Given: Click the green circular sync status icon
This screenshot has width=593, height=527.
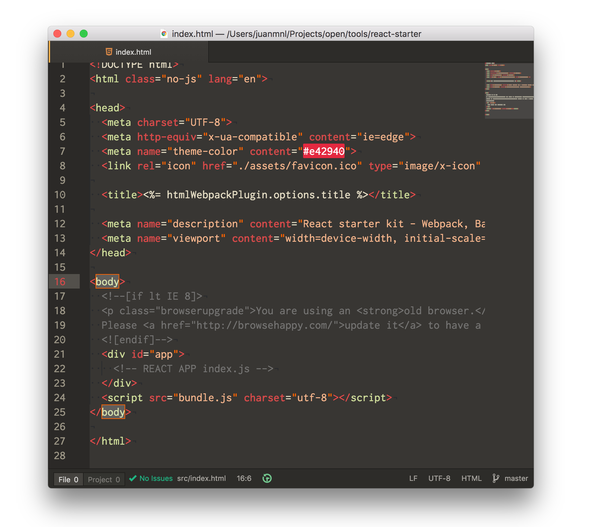Looking at the screenshot, I should [x=267, y=478].
